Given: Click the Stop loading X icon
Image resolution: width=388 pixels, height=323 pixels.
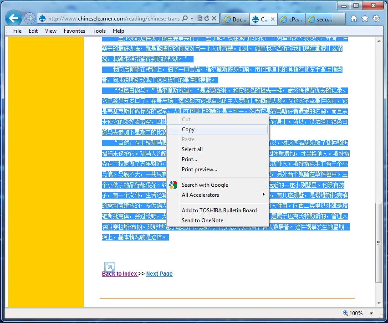Looking at the screenshot, I should point(214,19).
